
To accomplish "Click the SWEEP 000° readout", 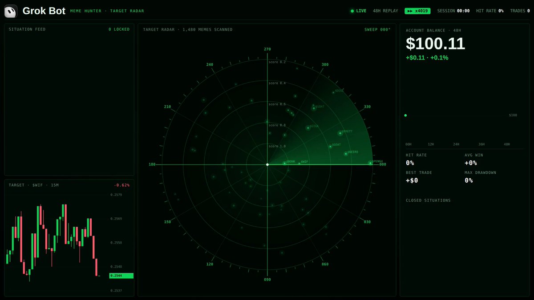I will click(377, 30).
